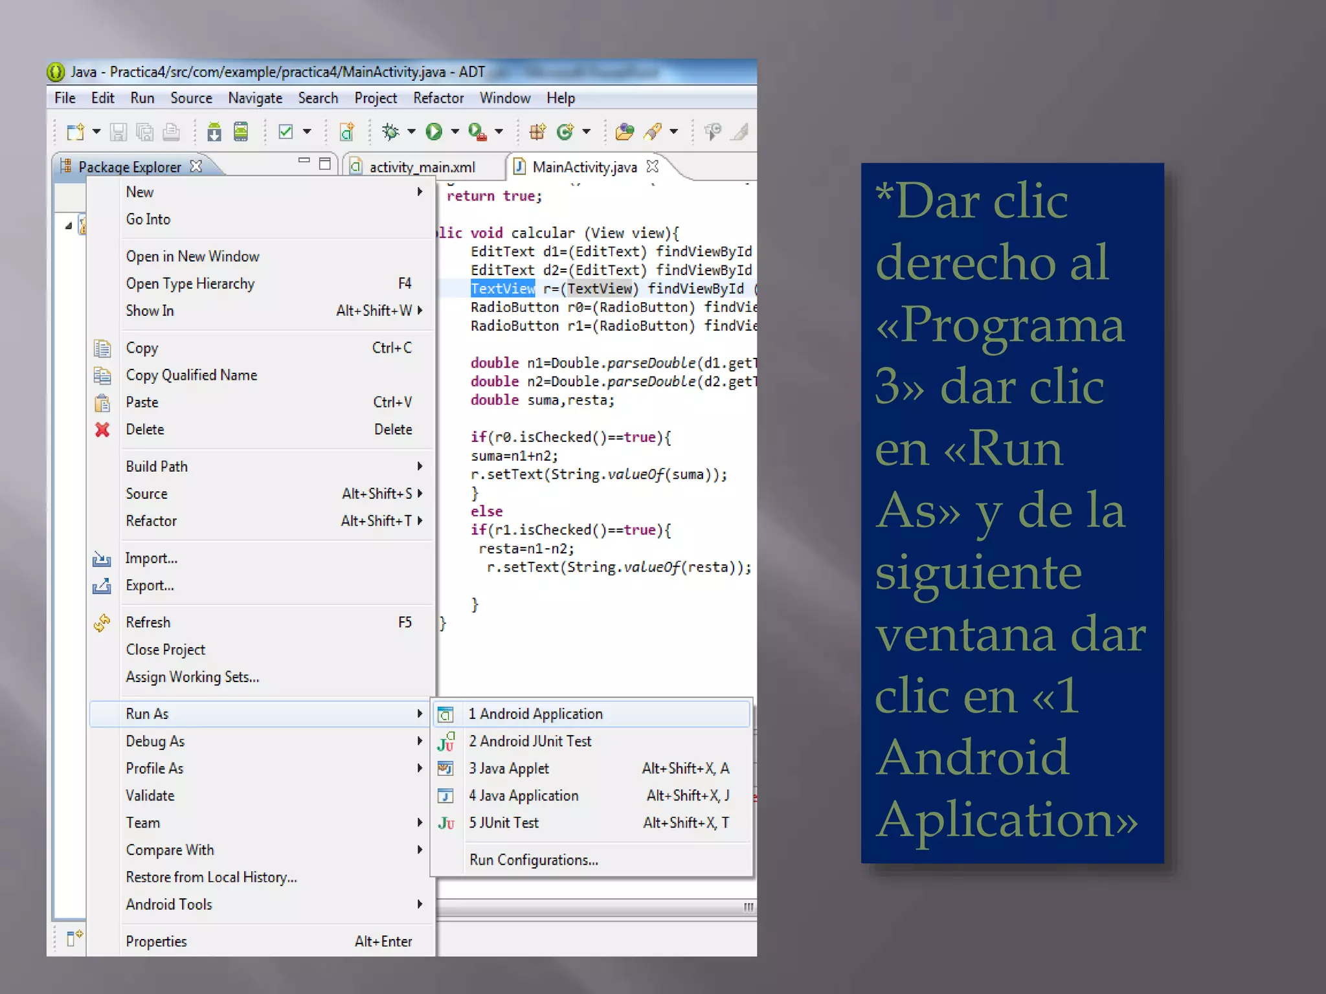The height and width of the screenshot is (994, 1326).
Task: Collapse the project tree node in Package Explorer
Action: coord(69,226)
